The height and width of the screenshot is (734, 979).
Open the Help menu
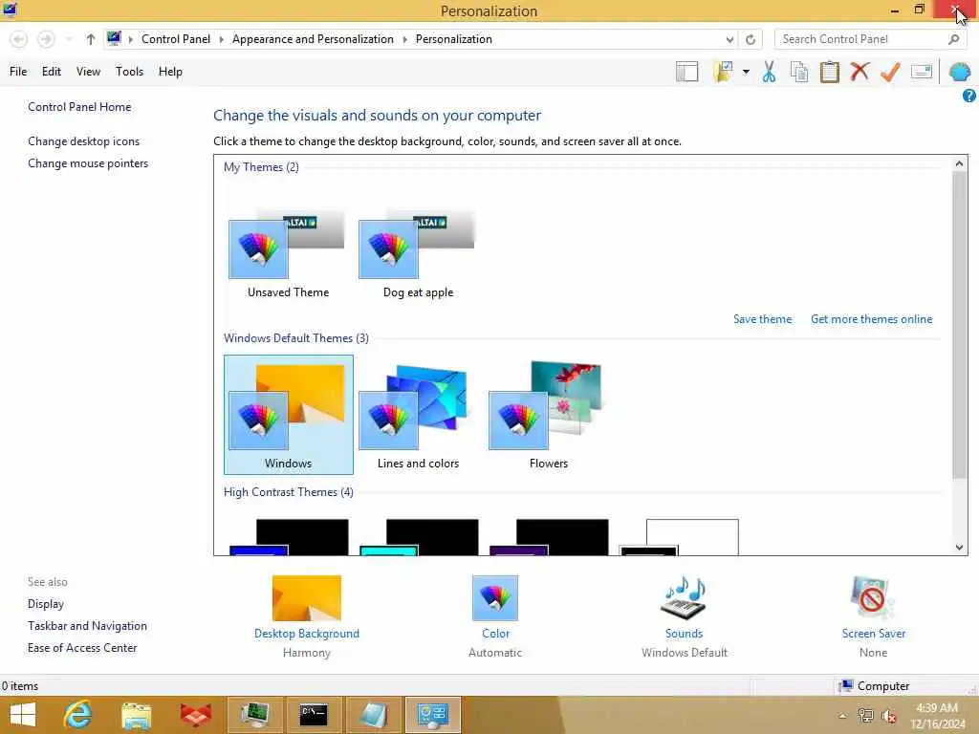tap(170, 72)
